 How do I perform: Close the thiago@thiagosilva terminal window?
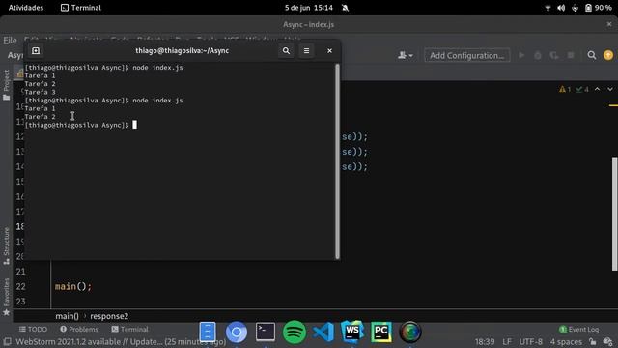click(x=329, y=51)
